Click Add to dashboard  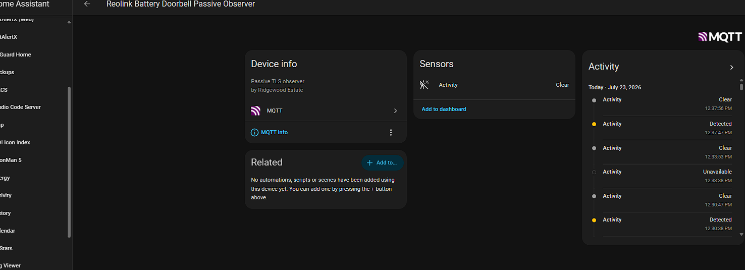pyautogui.click(x=444, y=109)
